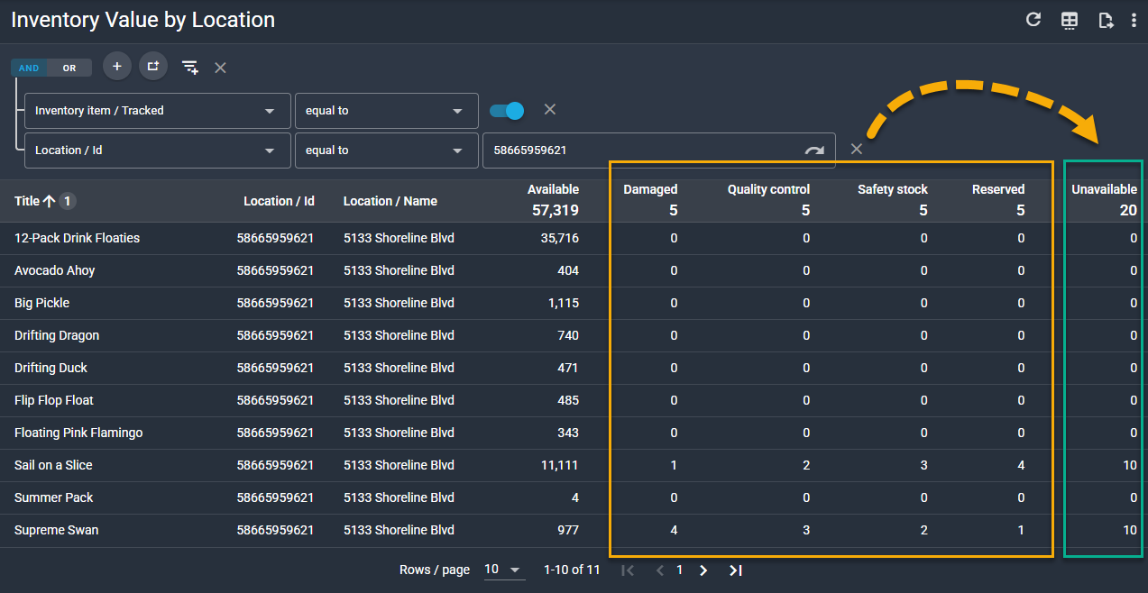Clear all filters with top X icon
1148x593 pixels.
click(220, 68)
